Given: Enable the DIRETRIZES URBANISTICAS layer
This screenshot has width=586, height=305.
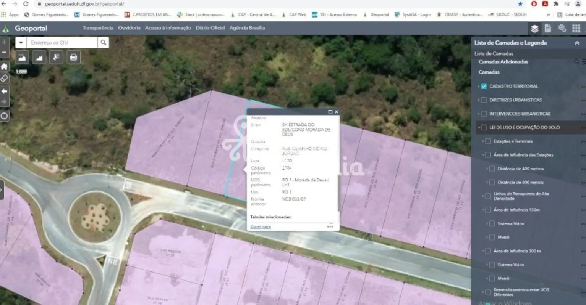Looking at the screenshot, I should click(x=484, y=100).
